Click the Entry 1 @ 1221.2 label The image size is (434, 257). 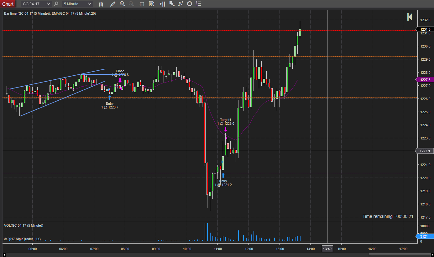tap(223, 183)
